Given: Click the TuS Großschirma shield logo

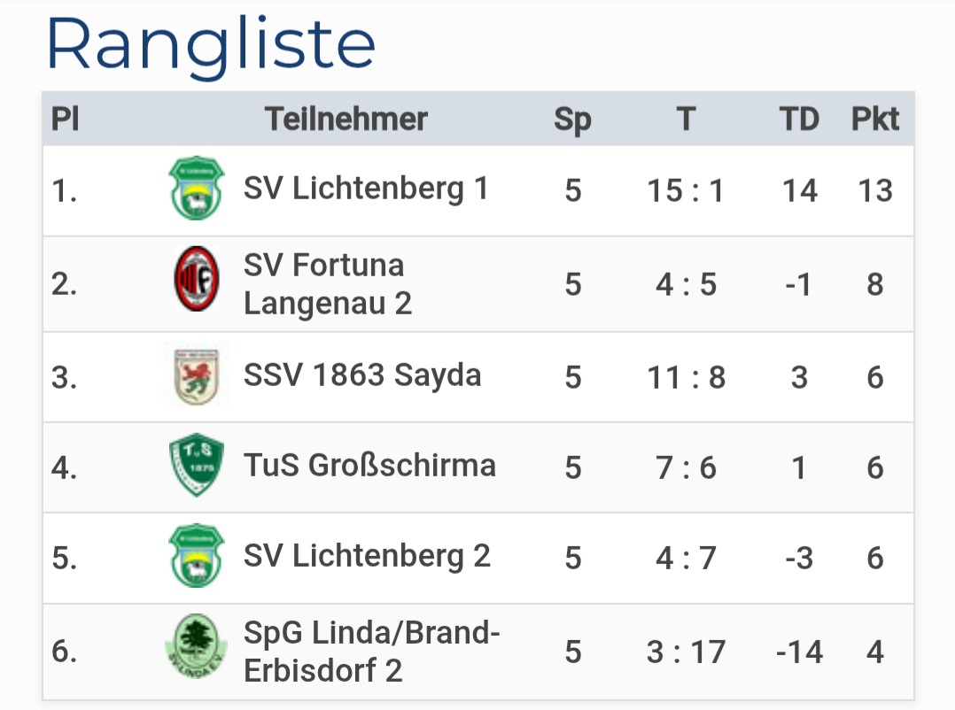Looking at the screenshot, I should click(x=197, y=466).
